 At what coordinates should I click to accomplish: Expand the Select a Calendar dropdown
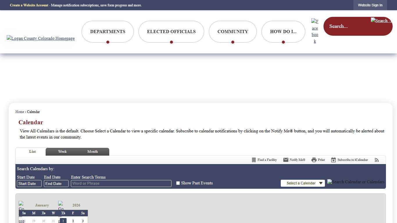coord(303,183)
